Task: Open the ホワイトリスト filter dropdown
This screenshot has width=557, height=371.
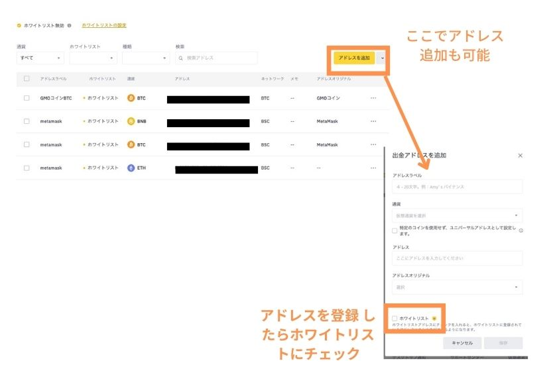Action: click(93, 58)
